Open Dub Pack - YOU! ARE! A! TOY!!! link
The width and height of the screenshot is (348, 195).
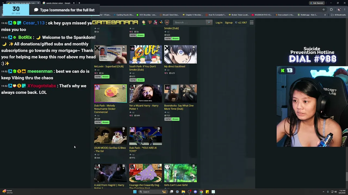(x=143, y=149)
